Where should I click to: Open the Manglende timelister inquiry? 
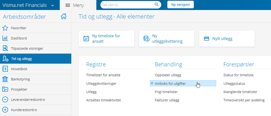pos(240,92)
